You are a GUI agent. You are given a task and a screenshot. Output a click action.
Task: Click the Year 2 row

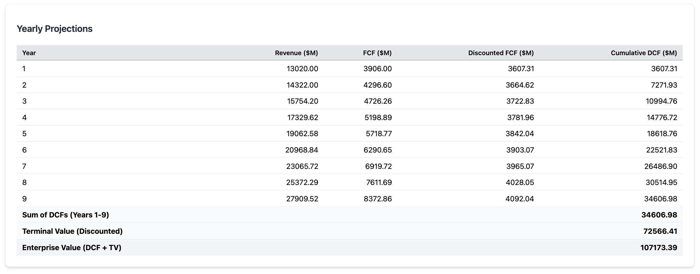tap(345, 85)
